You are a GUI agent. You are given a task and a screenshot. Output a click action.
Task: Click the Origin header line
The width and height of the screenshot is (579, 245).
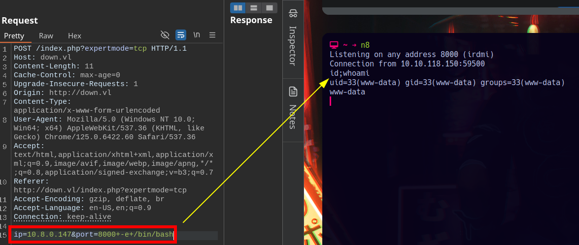point(63,93)
